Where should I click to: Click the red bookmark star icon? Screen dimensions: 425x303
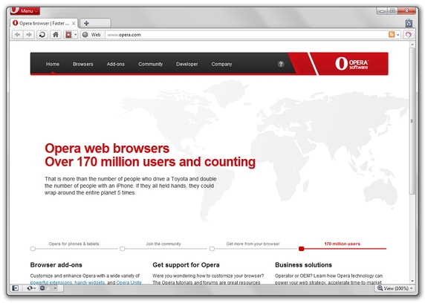pos(68,35)
